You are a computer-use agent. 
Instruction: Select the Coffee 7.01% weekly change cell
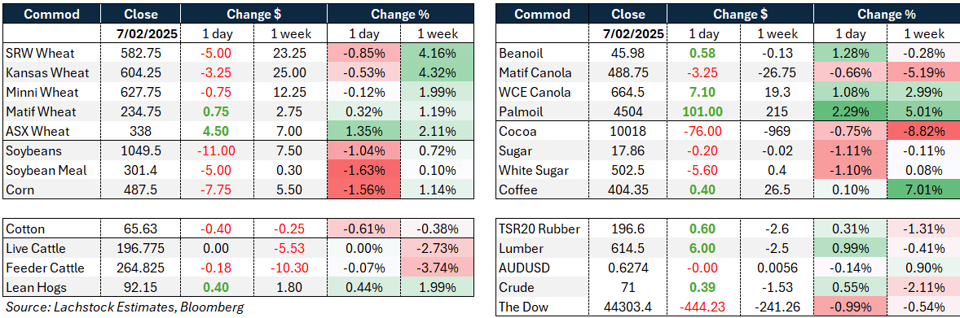pyautogui.click(x=922, y=190)
